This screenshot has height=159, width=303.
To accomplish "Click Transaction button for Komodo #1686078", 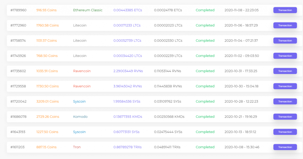I will (285, 117).
